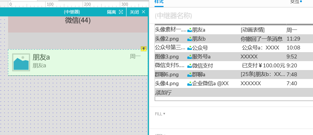Click the time cell 7:48
313x135 pixels.
292,75
